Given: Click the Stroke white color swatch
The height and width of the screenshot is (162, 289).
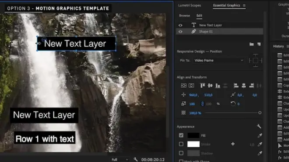Looking at the screenshot, I should click(x=194, y=144).
